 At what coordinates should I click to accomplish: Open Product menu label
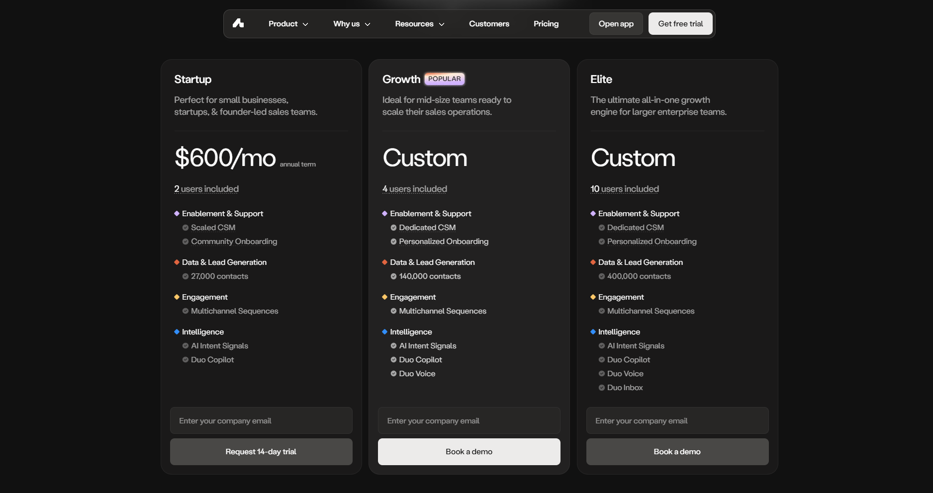pos(283,23)
